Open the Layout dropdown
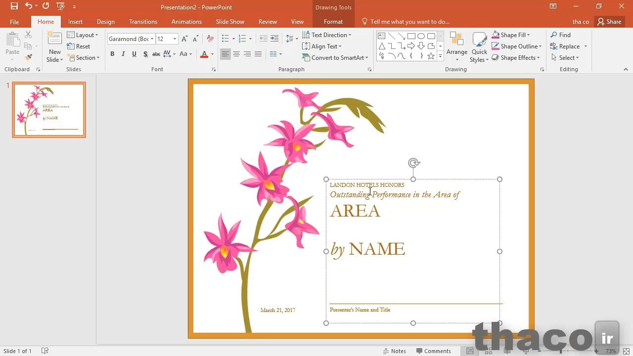This screenshot has width=633, height=356. pos(83,35)
